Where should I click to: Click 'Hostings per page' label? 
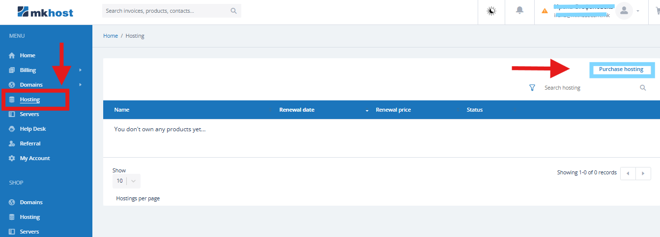point(138,198)
